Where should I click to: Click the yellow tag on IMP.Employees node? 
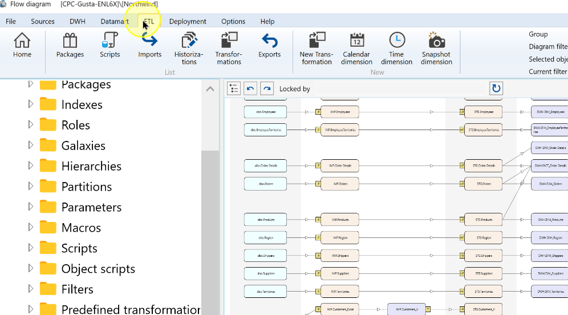(x=318, y=112)
